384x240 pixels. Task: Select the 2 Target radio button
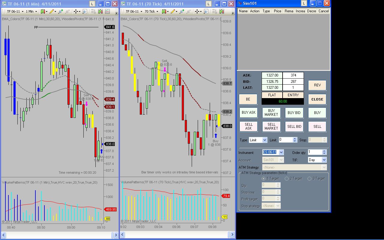point(286,178)
